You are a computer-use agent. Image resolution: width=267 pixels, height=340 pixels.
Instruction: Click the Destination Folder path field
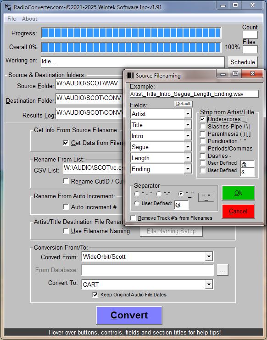tap(89, 99)
